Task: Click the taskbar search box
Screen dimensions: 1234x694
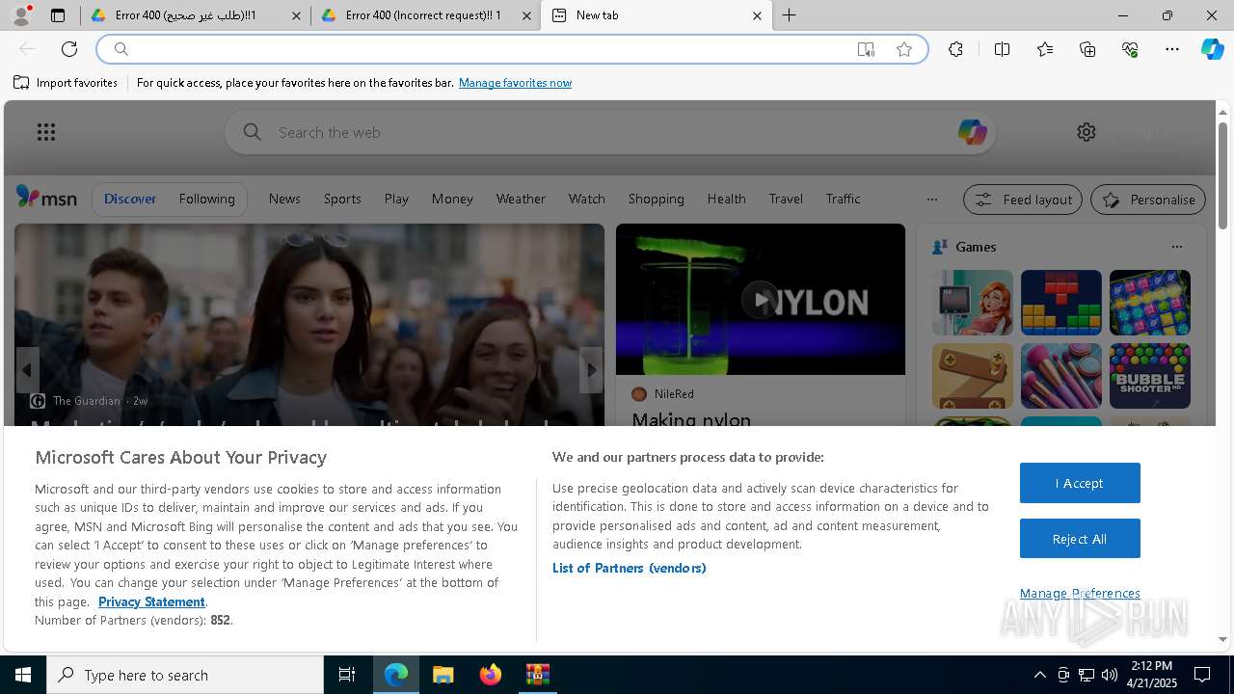Action: point(185,675)
